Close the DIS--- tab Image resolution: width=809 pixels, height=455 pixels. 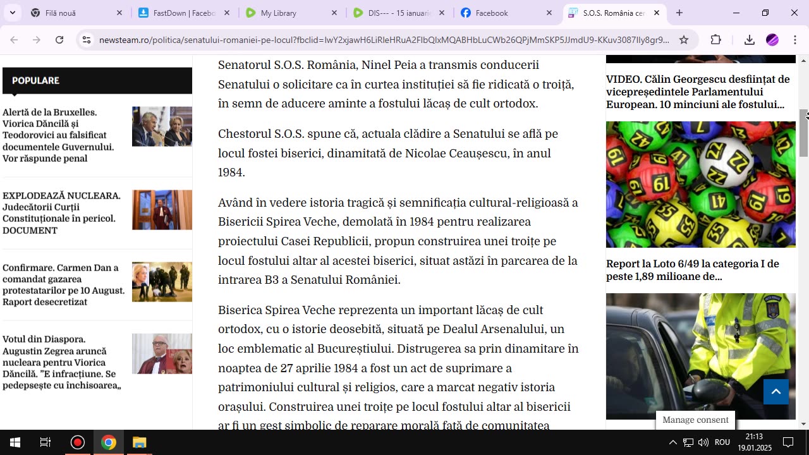click(x=442, y=13)
